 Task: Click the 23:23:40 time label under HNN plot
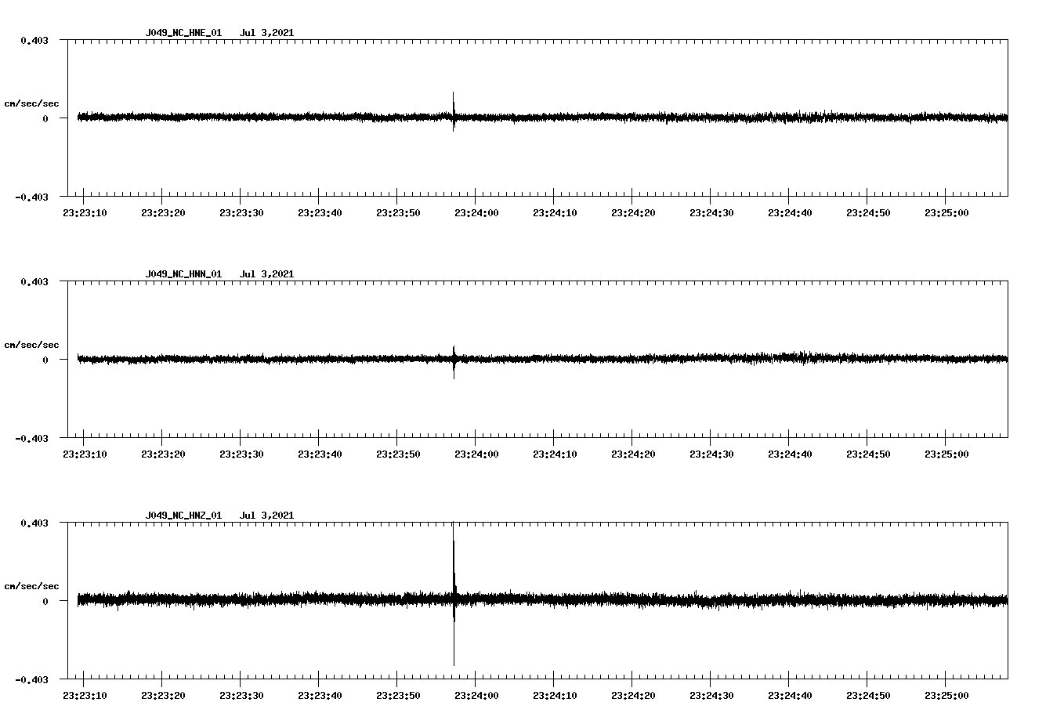[x=320, y=454]
